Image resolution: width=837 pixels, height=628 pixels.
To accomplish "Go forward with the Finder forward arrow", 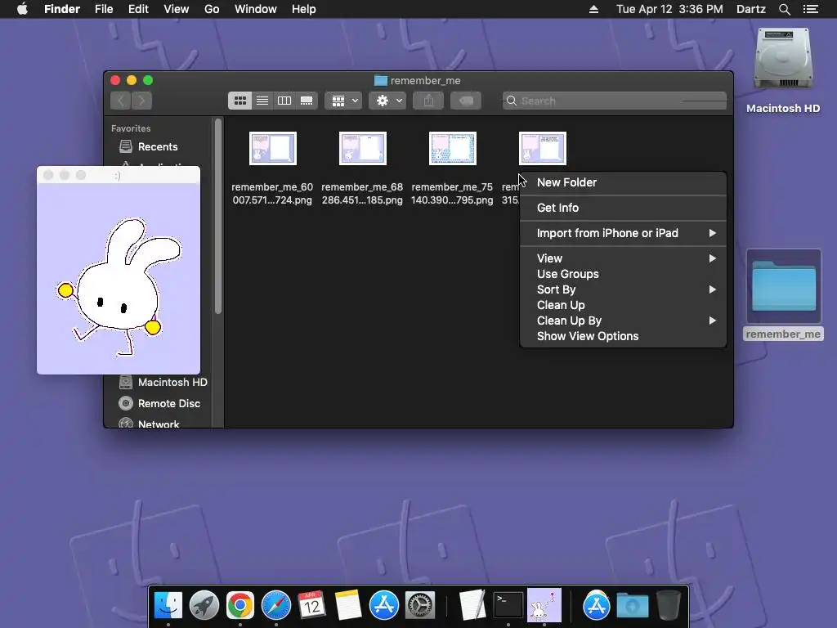I will pyautogui.click(x=141, y=101).
